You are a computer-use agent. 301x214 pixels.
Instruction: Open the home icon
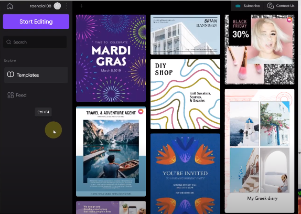point(9,6)
